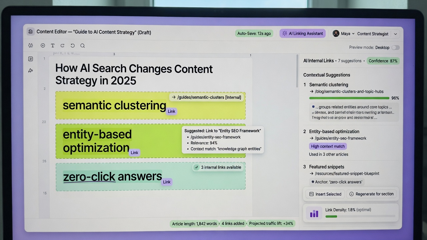Select the Text tool icon
Screen dimensions: 427x240
[53, 46]
